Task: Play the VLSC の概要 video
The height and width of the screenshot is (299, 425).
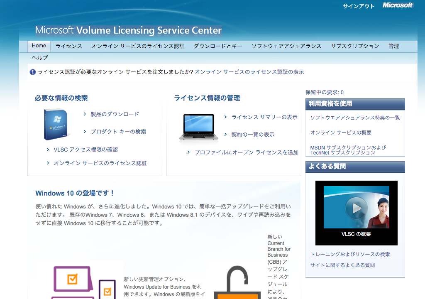Action: pos(356,208)
